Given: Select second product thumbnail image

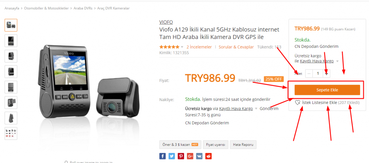Looking at the screenshot, I should [x=11, y=41].
